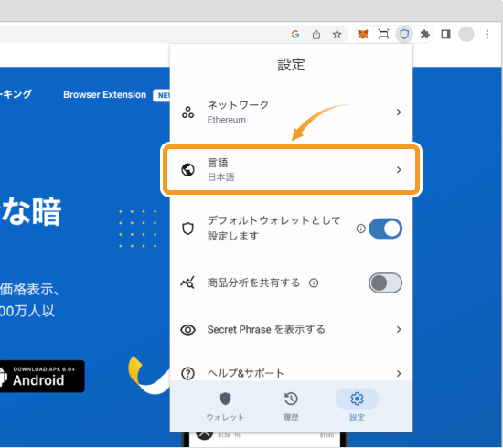Click the 日本語 language value

pos(221,177)
